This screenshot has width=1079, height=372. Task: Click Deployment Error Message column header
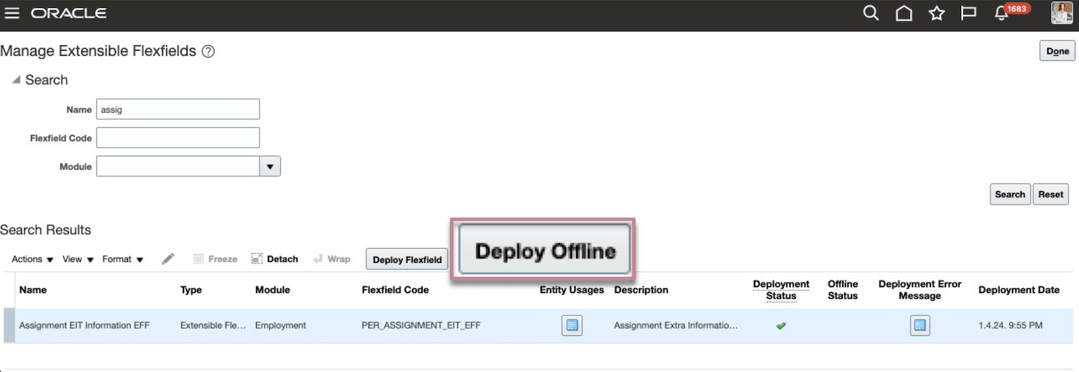click(x=919, y=290)
